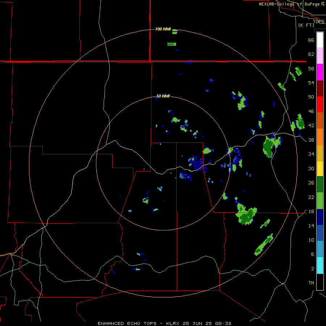The height and width of the screenshot is (326, 326).
Task: Click the light pink legend swatch
Action: coord(320,55)
